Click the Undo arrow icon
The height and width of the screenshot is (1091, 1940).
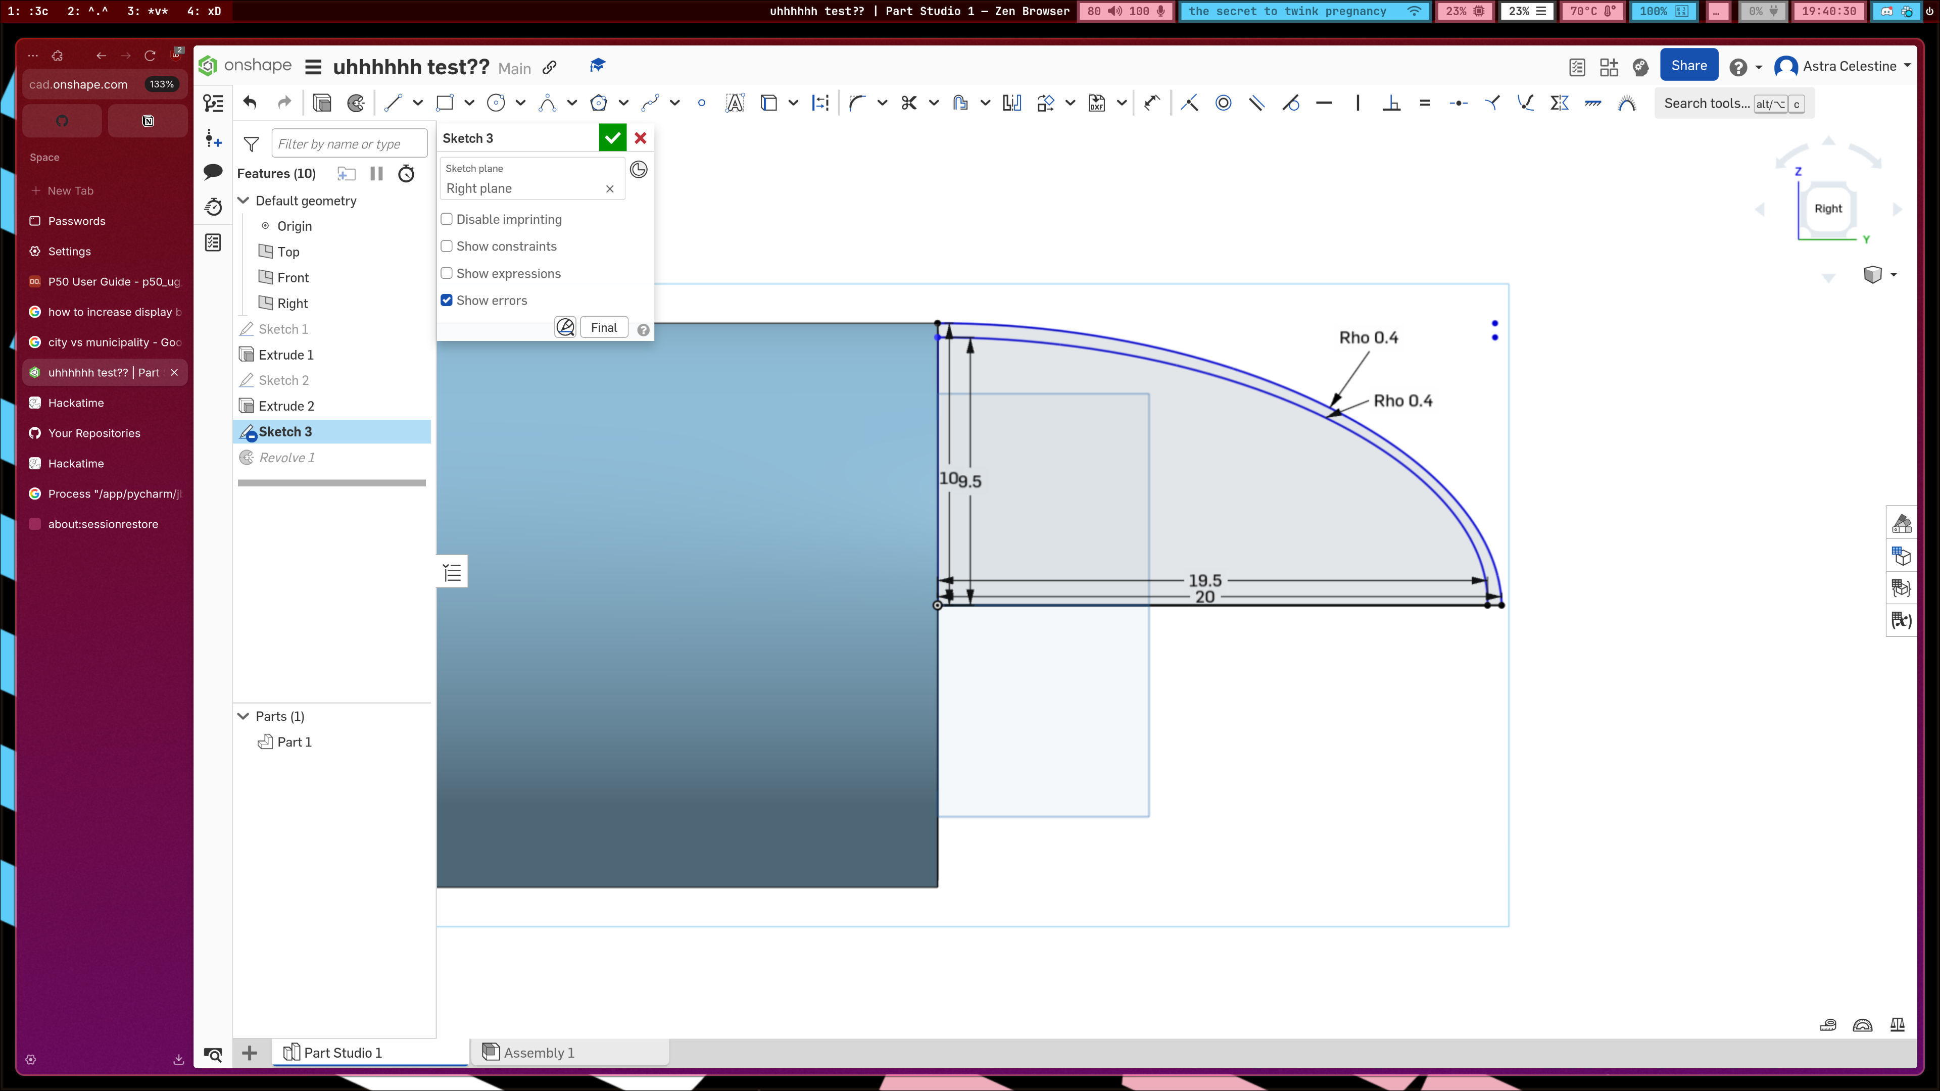250,103
